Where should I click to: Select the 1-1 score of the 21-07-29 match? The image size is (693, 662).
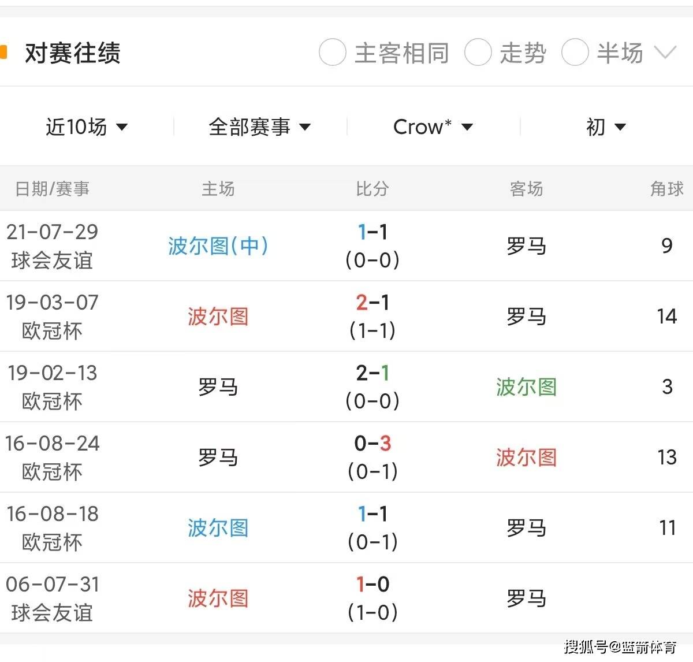click(x=372, y=233)
